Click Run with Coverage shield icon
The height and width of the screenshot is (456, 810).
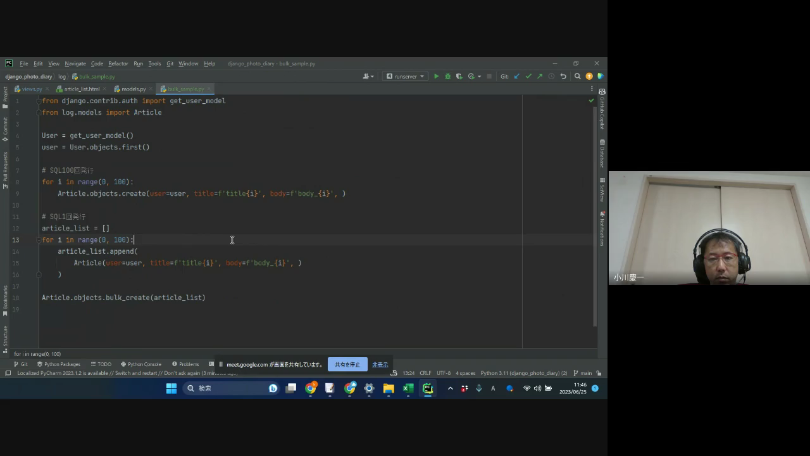(459, 77)
